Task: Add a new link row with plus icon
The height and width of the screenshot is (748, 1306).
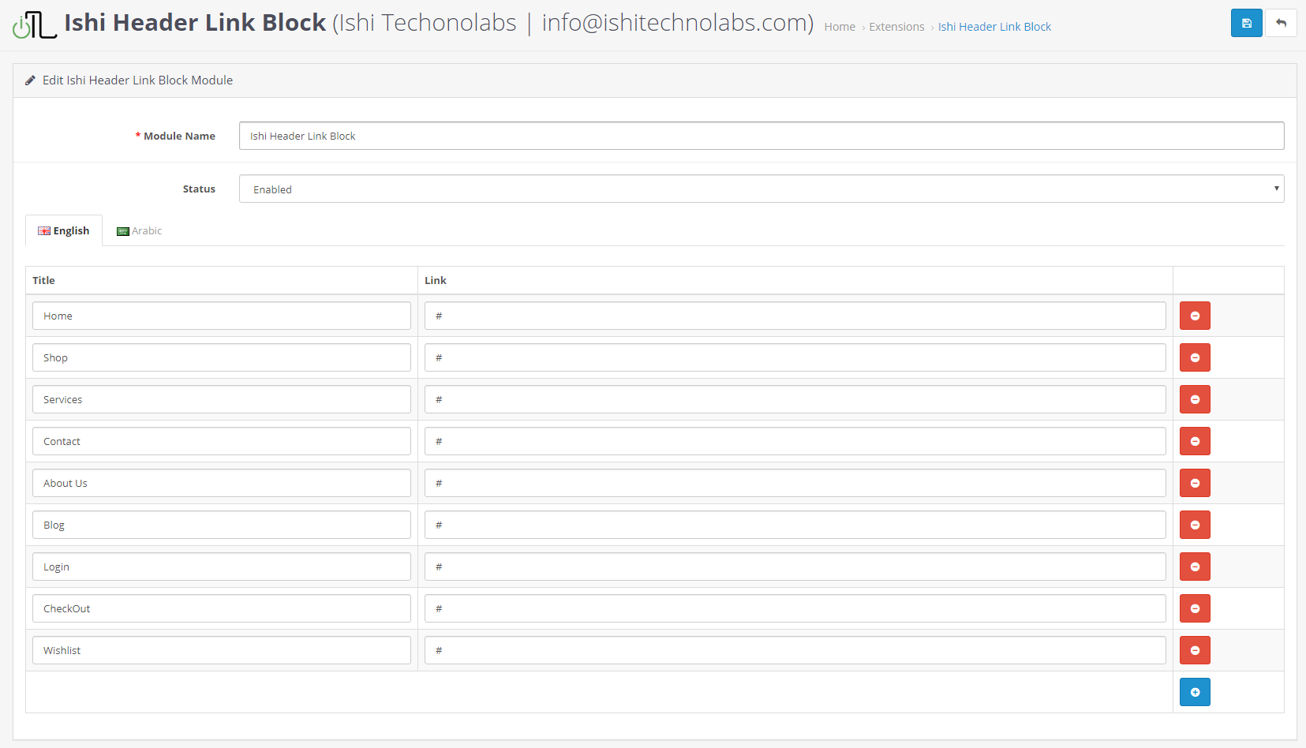Action: pos(1195,692)
